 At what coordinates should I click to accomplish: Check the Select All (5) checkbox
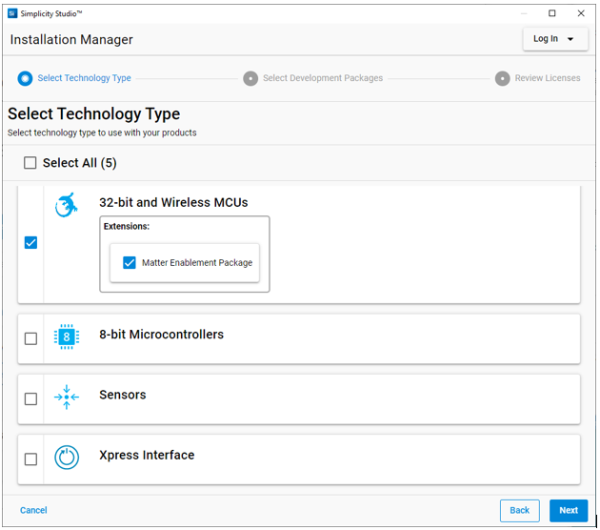point(30,163)
